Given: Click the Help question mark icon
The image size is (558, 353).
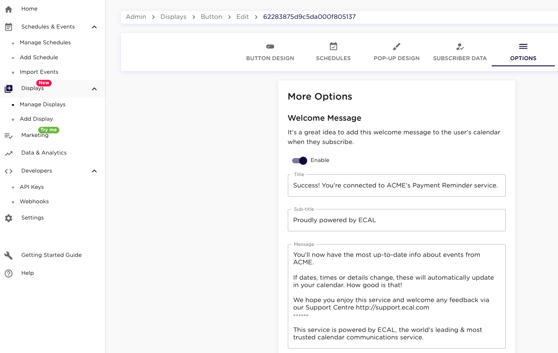Looking at the screenshot, I should pos(8,274).
